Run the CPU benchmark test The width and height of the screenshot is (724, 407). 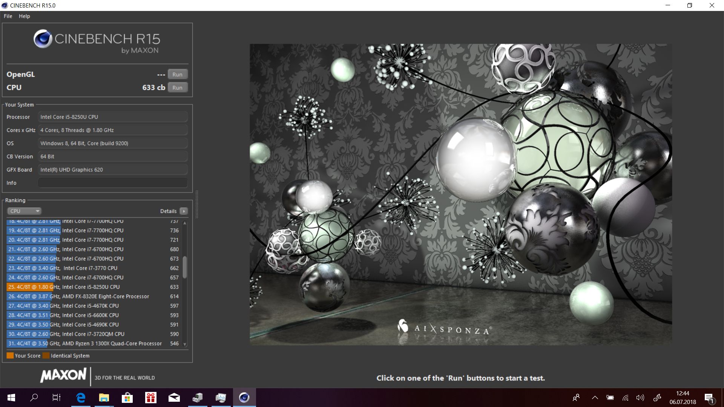(177, 87)
